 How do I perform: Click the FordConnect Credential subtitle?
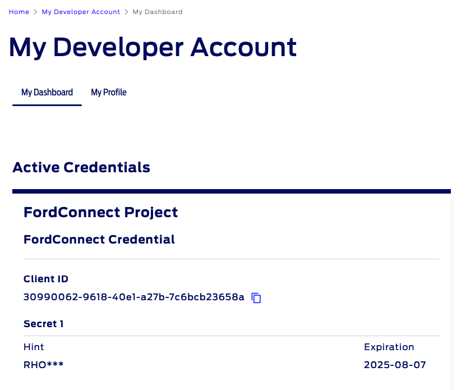point(99,240)
